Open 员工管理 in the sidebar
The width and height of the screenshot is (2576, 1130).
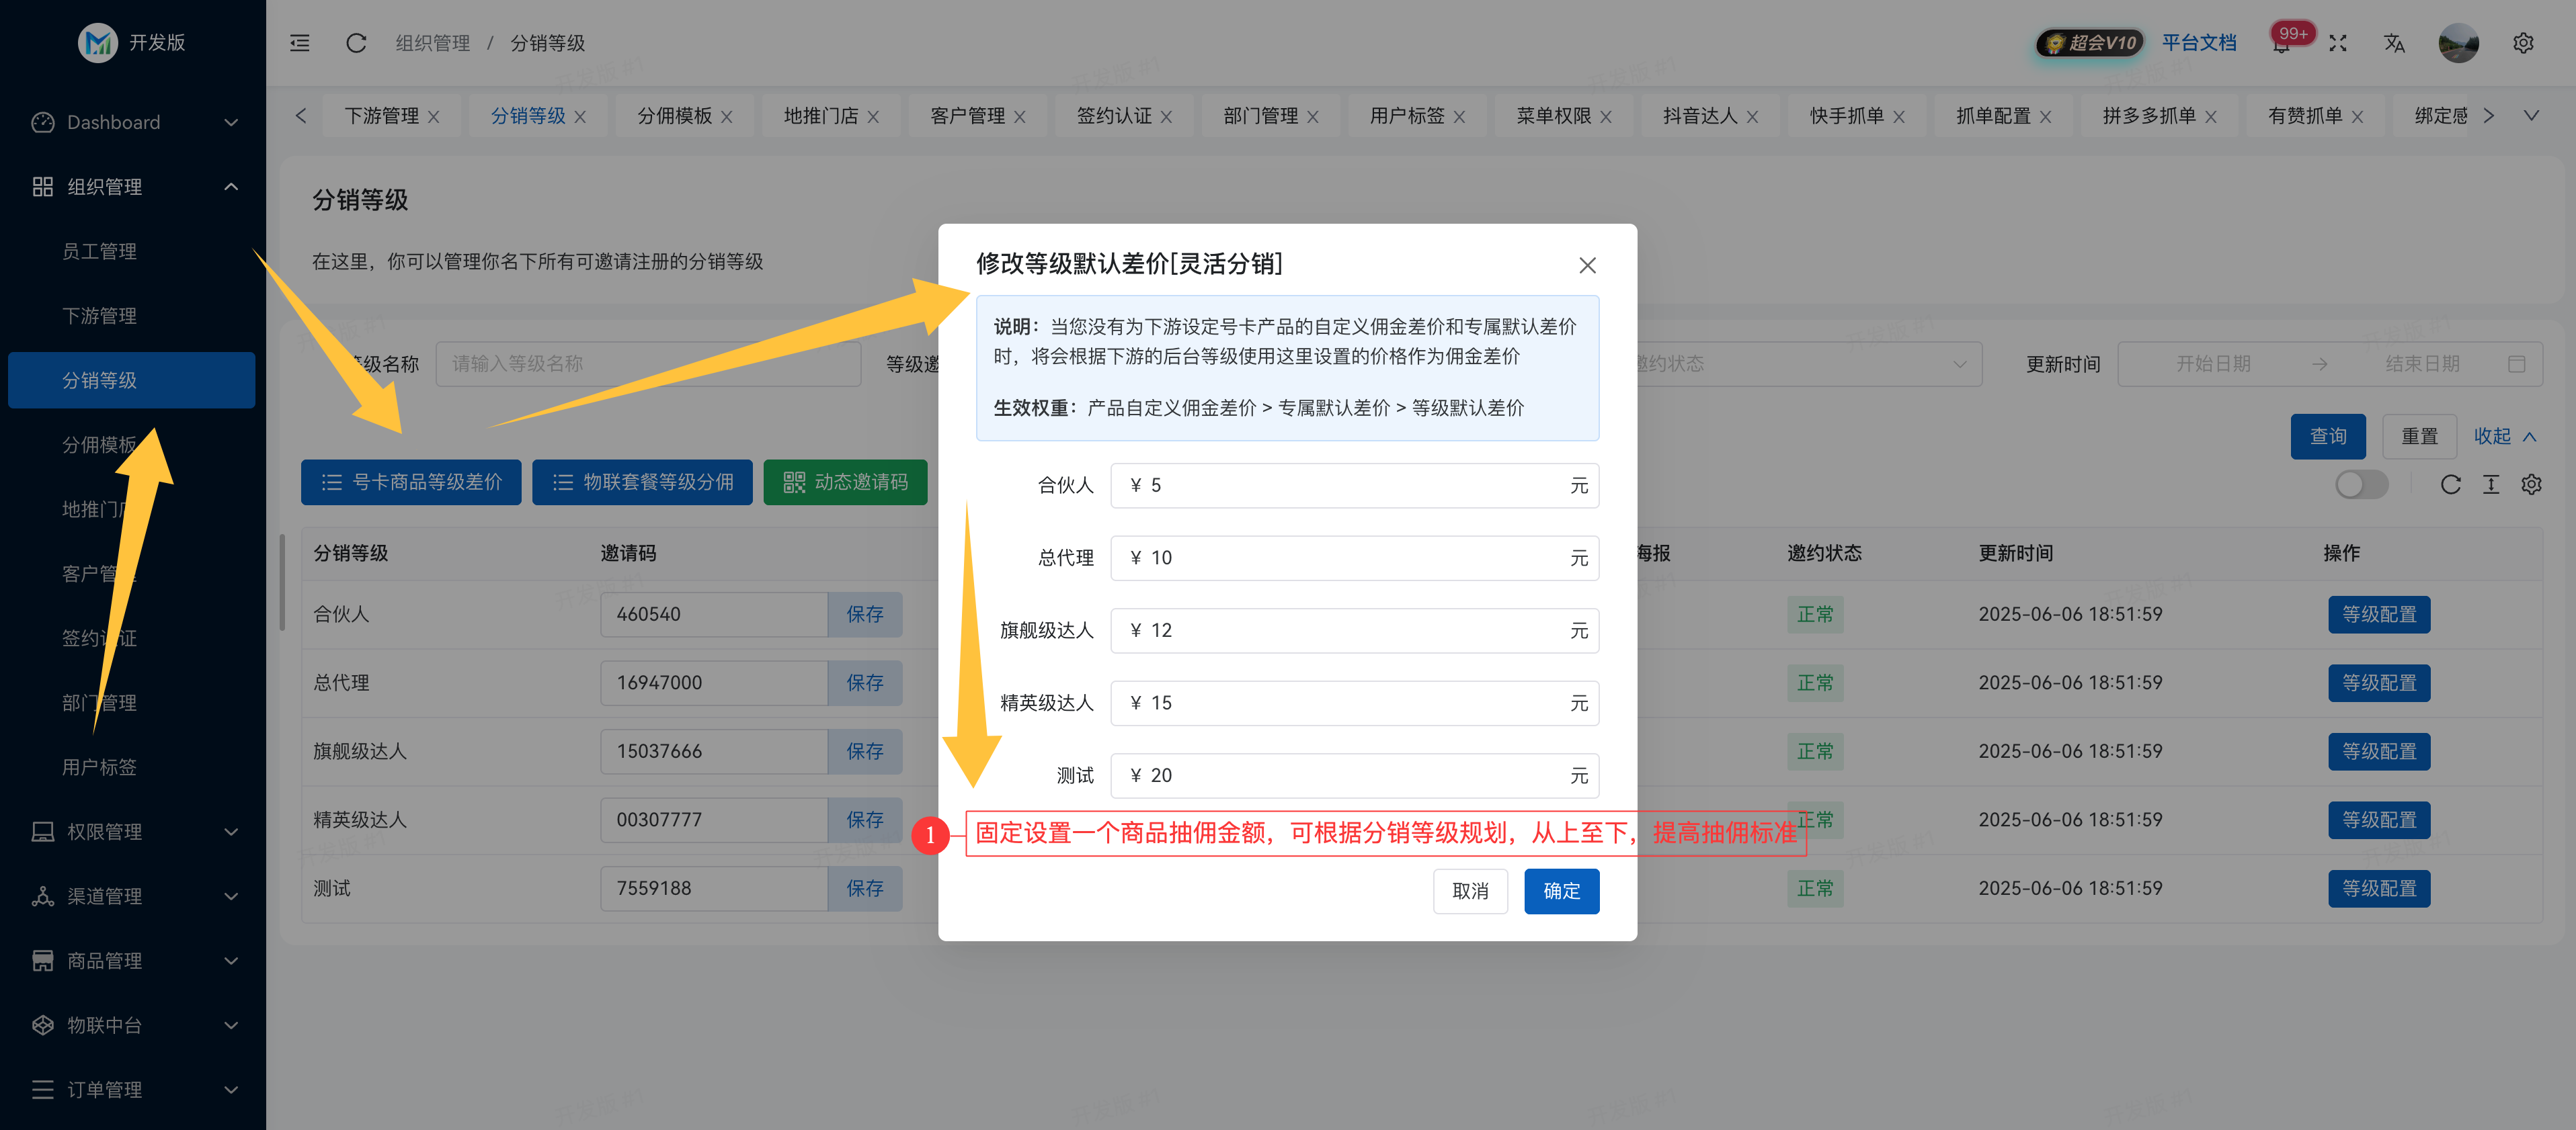point(100,252)
